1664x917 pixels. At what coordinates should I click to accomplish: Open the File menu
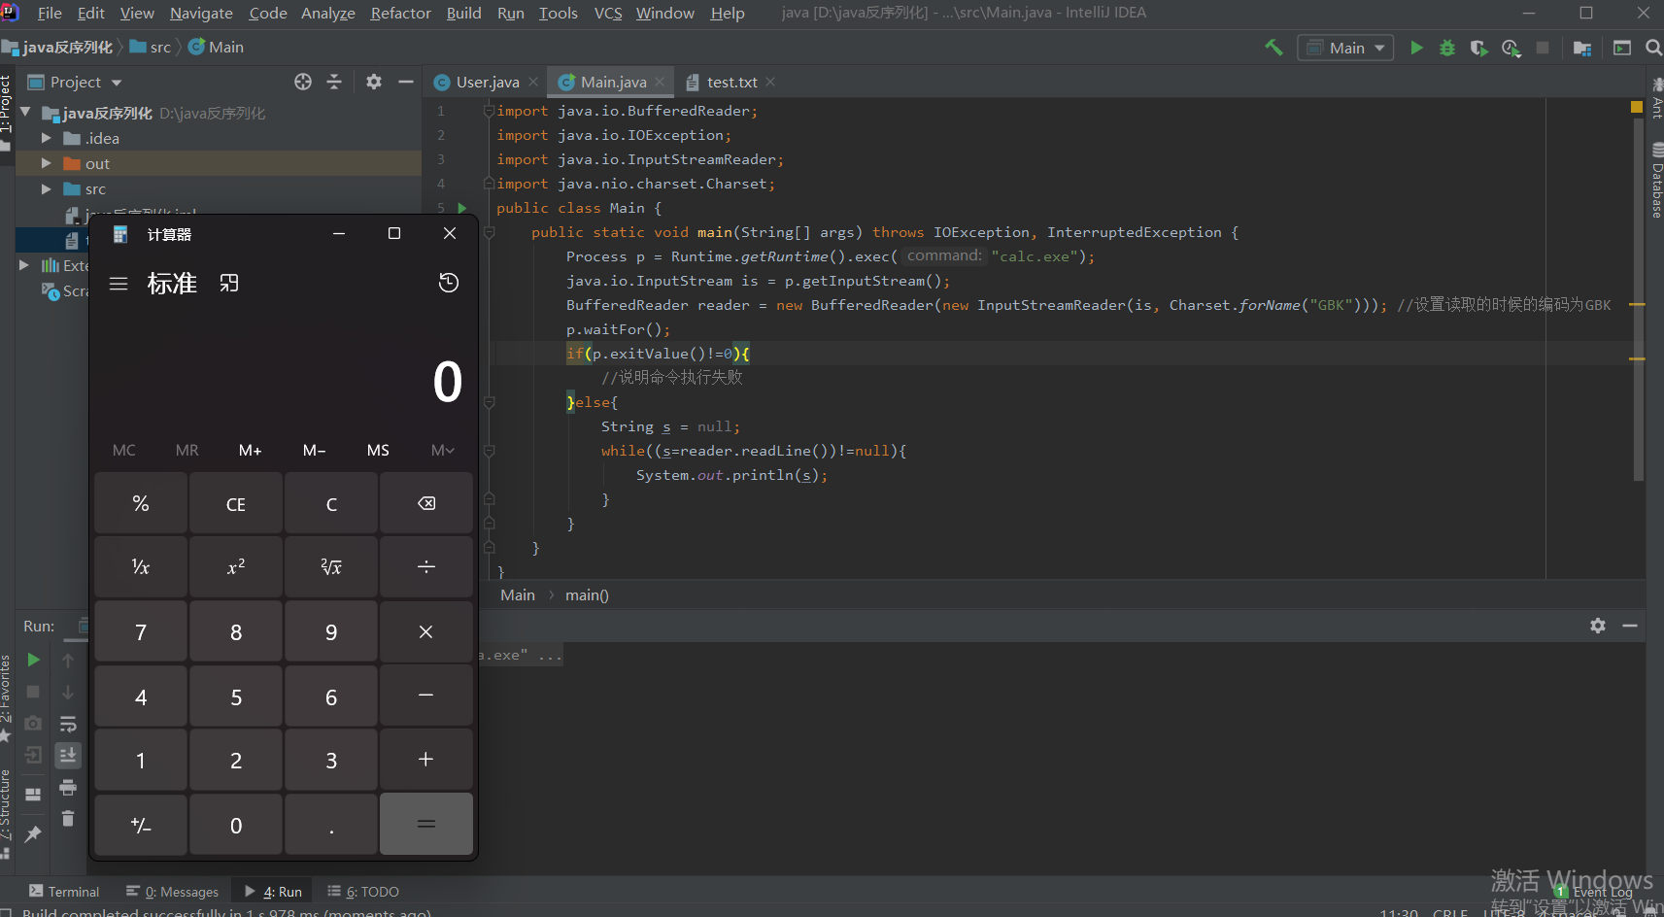tap(49, 13)
